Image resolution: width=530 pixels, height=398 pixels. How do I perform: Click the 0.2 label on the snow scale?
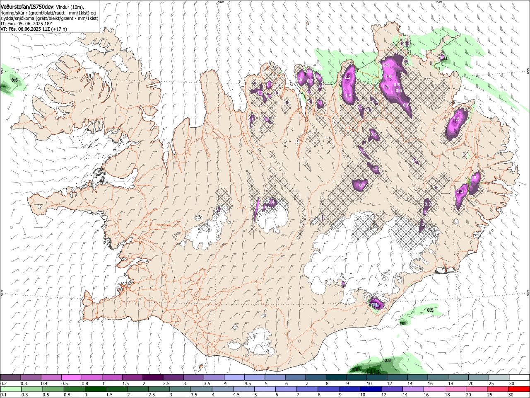[3, 383]
